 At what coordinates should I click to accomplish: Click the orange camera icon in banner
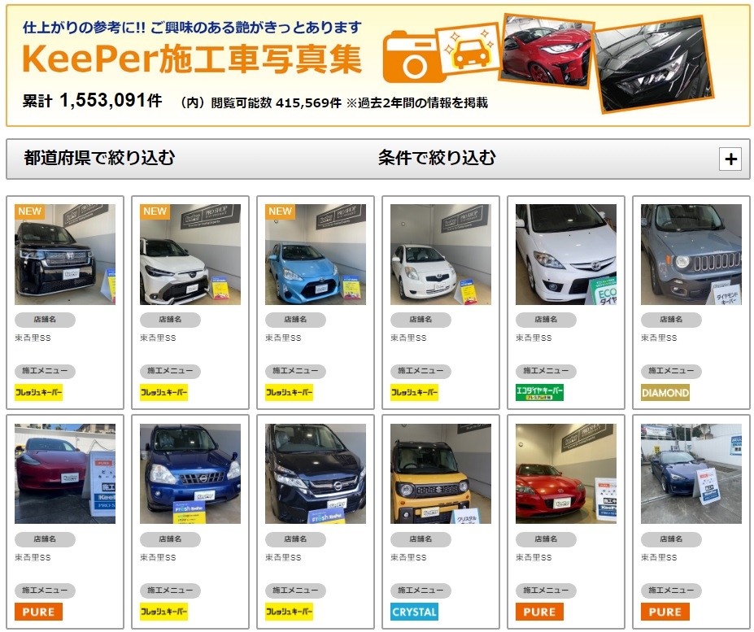[x=411, y=57]
